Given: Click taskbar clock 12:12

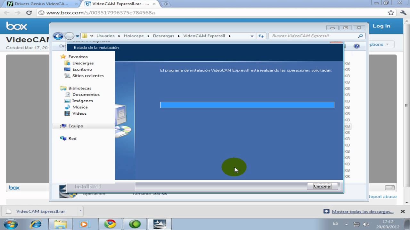Looking at the screenshot, I should (x=388, y=222).
